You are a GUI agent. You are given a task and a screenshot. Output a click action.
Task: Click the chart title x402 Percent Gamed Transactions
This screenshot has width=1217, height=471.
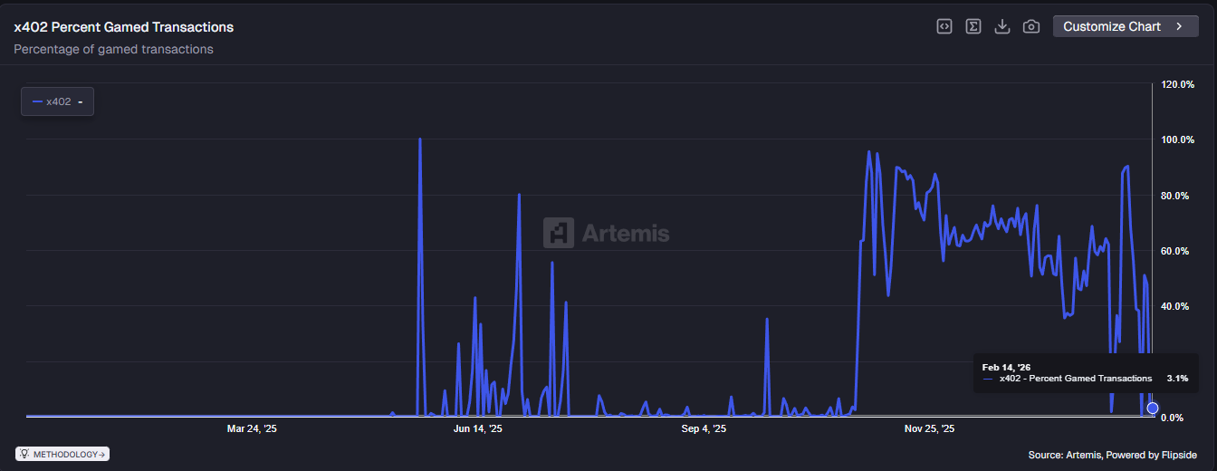pos(124,27)
